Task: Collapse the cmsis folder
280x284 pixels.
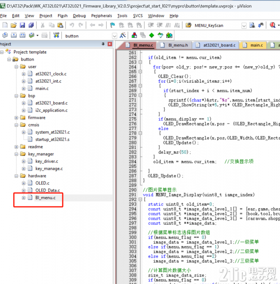Action: coord(16,125)
